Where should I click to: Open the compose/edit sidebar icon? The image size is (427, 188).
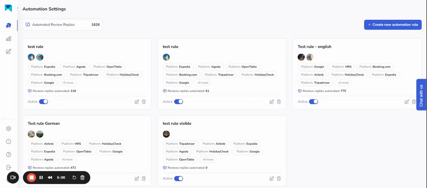point(9,51)
